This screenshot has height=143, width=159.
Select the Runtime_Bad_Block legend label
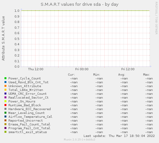tap(25, 105)
